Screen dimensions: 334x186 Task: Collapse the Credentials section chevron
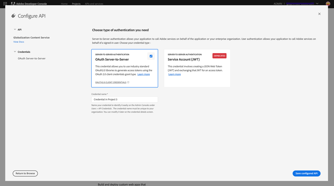[15, 52]
